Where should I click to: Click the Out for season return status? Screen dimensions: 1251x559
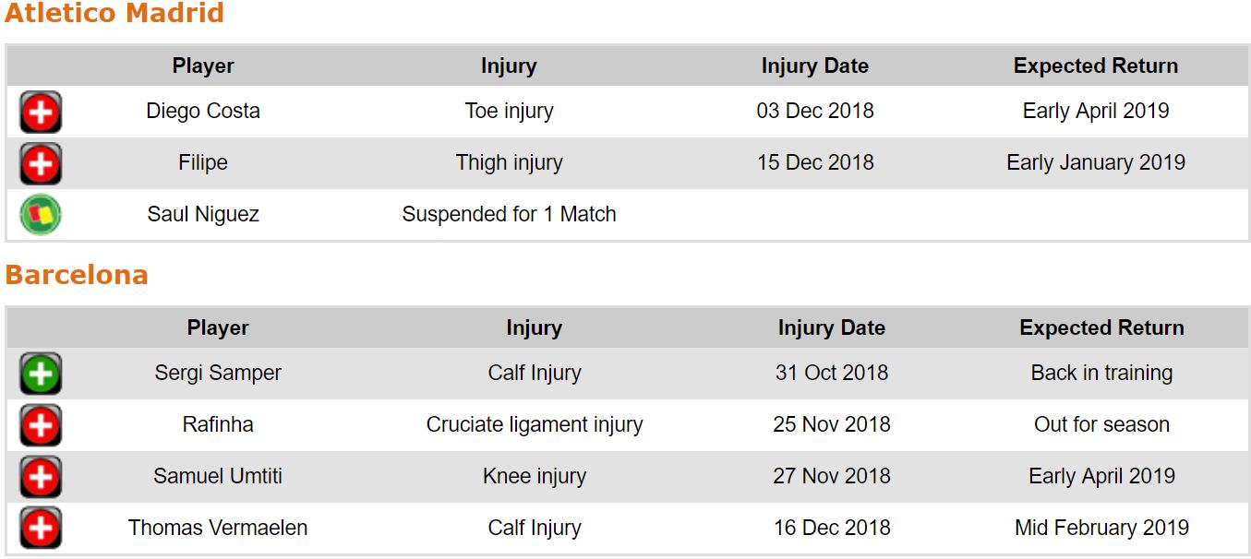(x=1101, y=425)
